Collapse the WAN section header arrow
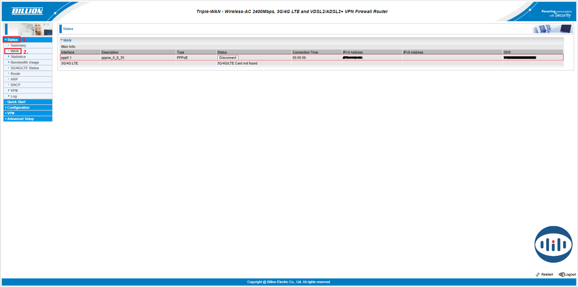This screenshot has height=287, width=578. coord(62,40)
